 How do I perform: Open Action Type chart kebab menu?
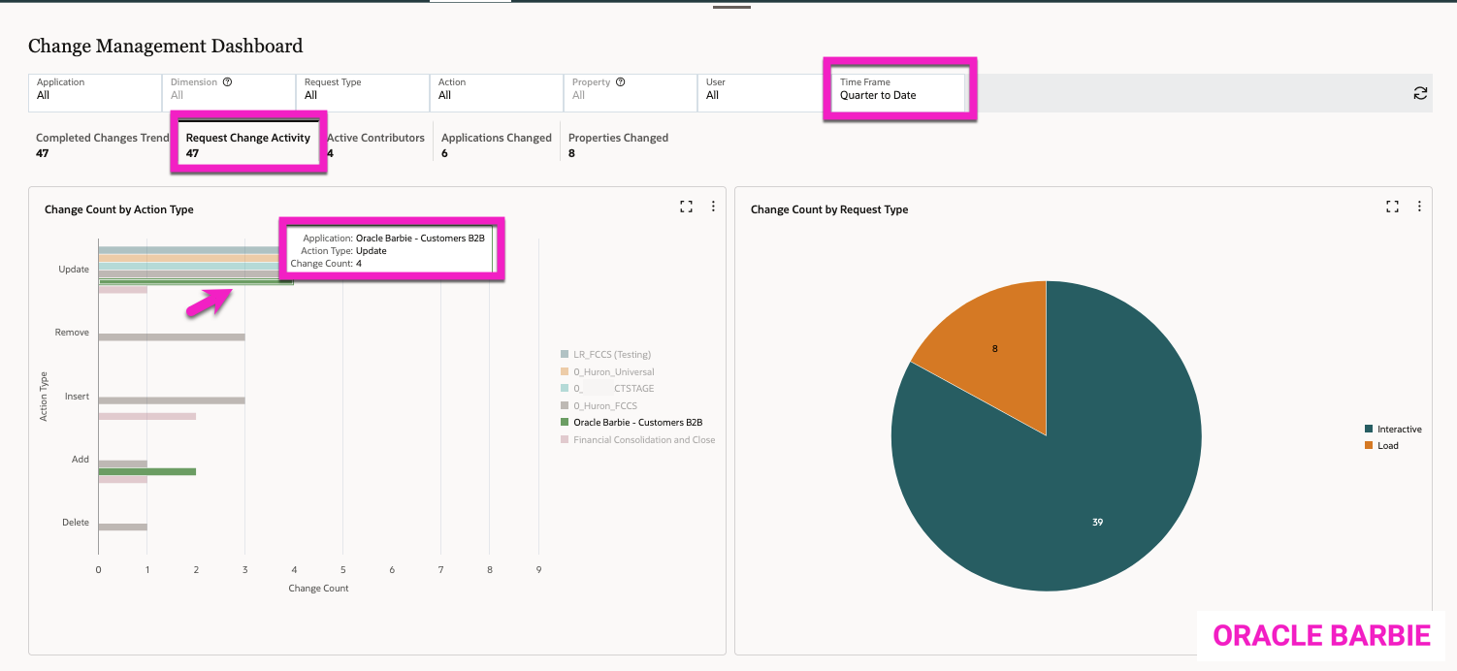(x=713, y=207)
